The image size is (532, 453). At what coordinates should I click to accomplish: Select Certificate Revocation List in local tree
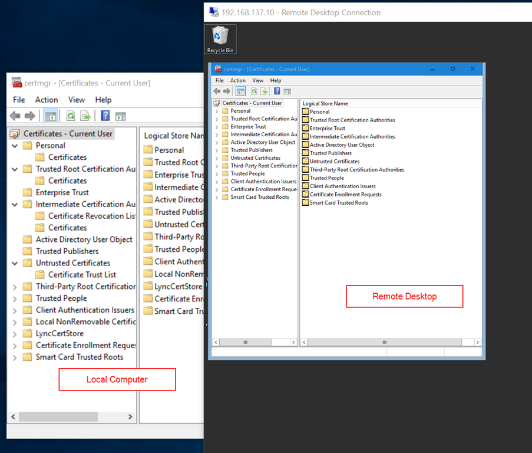(x=91, y=216)
